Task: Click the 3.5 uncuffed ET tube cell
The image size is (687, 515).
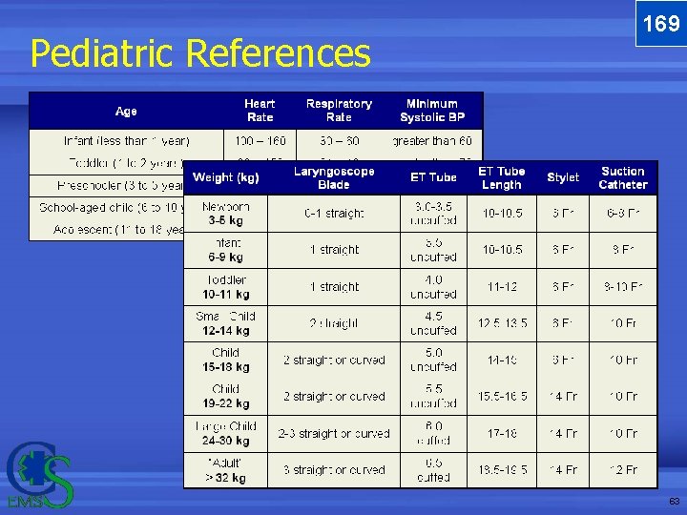Action: [433, 250]
